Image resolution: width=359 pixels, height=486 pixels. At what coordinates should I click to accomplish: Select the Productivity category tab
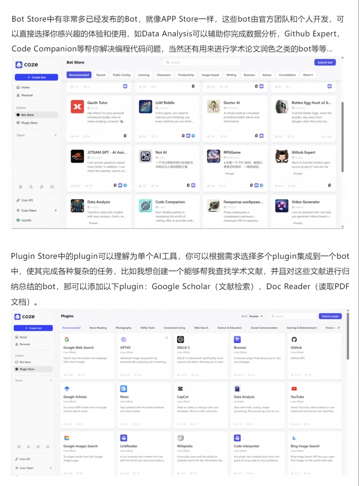pyautogui.click(x=186, y=75)
